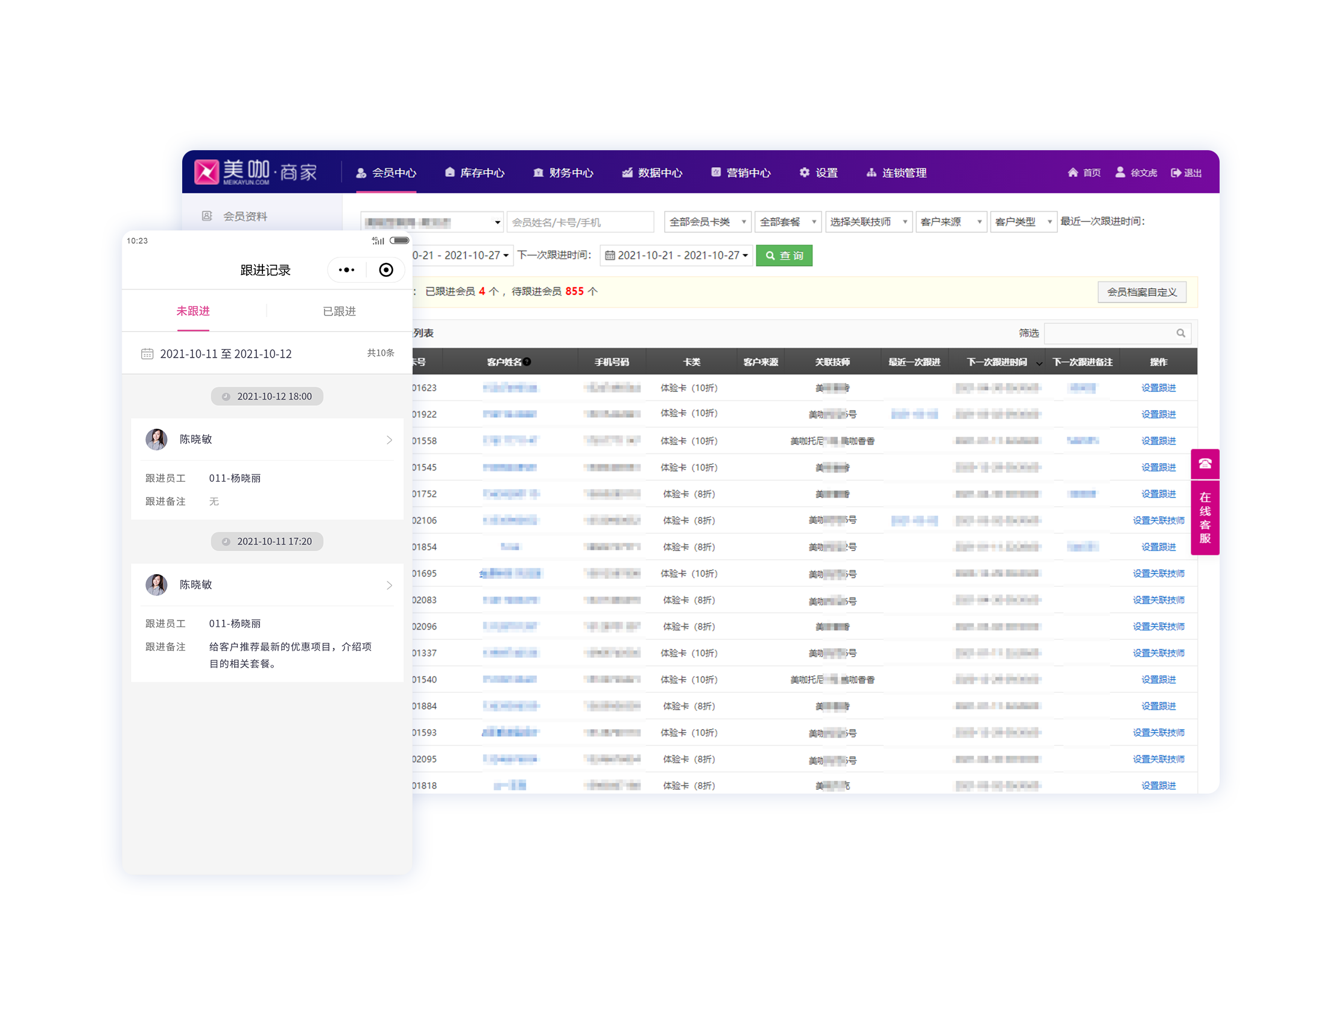The height and width of the screenshot is (1033, 1327).
Task: Switch to the 已跟进 tab
Action: click(339, 312)
